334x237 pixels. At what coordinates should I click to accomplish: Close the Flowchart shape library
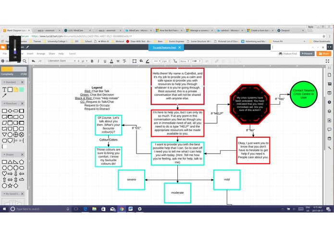pos(23,104)
